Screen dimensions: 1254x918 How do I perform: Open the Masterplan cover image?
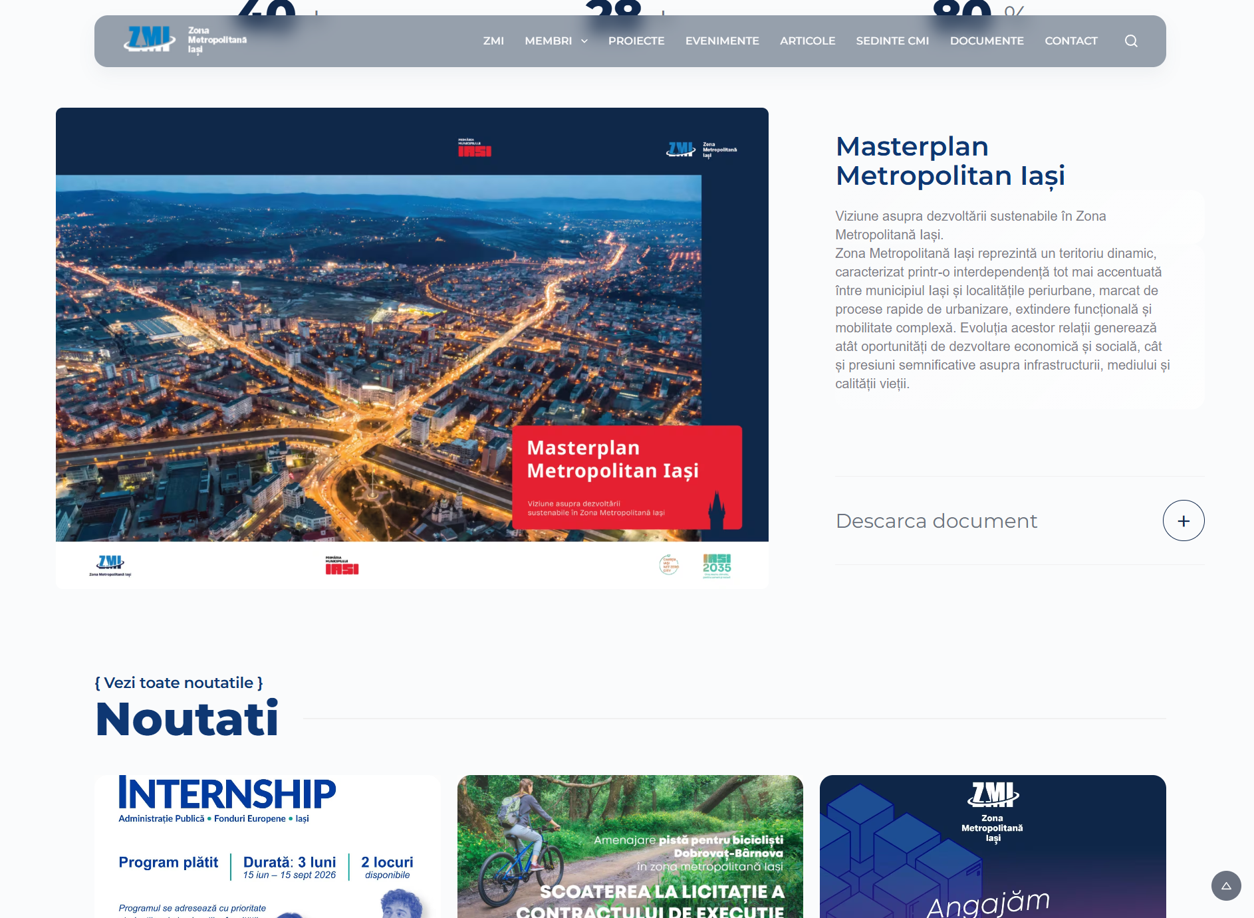[412, 348]
